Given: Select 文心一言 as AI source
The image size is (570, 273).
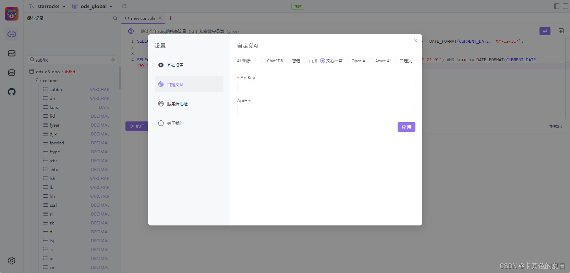Looking at the screenshot, I should point(322,61).
